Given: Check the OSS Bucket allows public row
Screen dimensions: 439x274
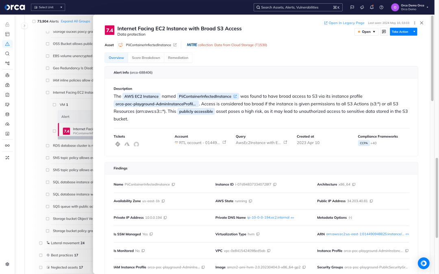Looking at the screenshot, I should [48, 43].
